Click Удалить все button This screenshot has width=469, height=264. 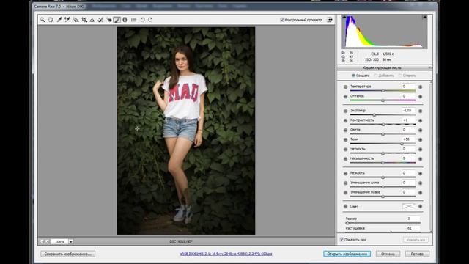416,240
